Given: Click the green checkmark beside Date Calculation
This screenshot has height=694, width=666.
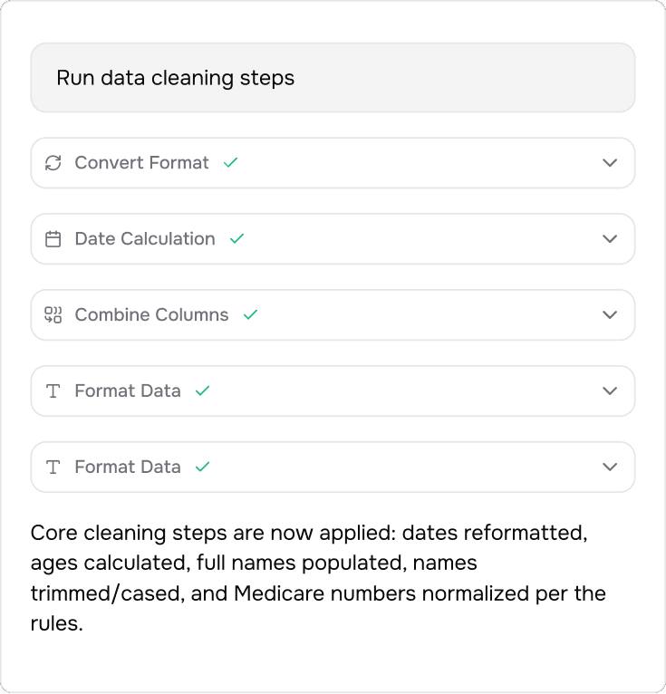Looking at the screenshot, I should pyautogui.click(x=237, y=239).
